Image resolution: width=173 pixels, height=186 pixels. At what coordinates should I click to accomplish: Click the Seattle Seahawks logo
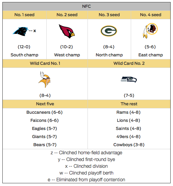pyautogui.click(x=129, y=79)
